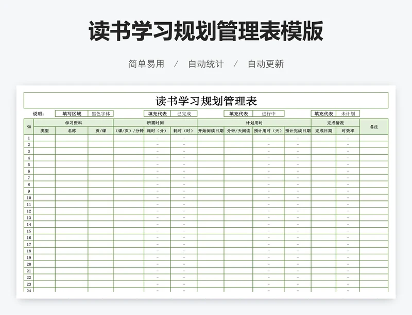Click the 备注 cell in row 5
The image size is (412, 315).
[374, 164]
